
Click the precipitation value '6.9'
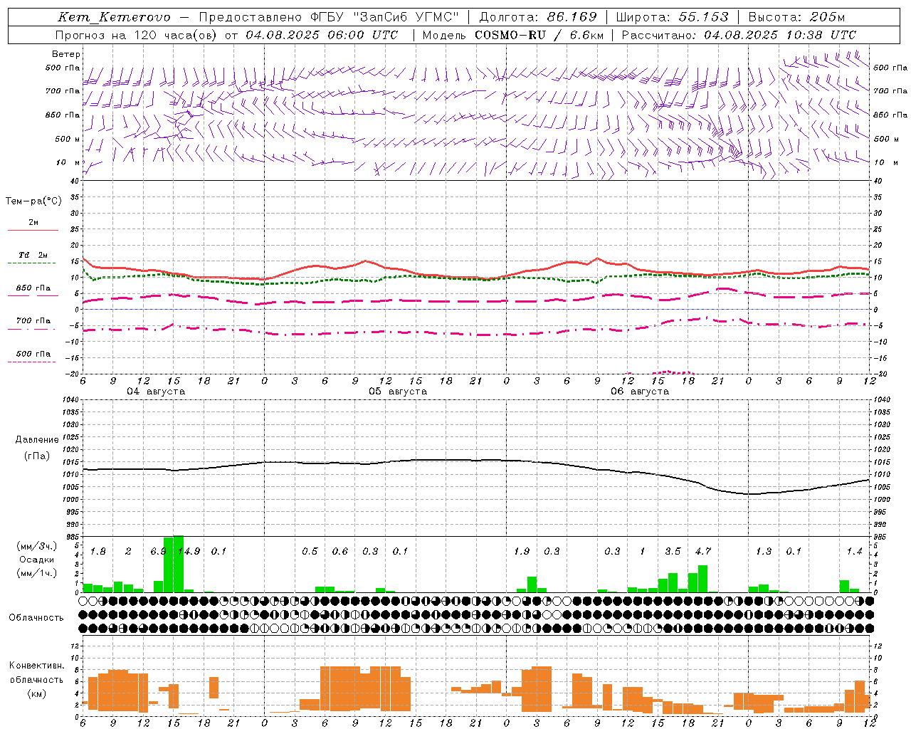click(158, 551)
